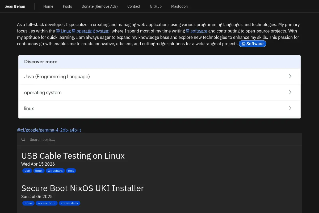The height and width of the screenshot is (213, 319).
Task: Click the icon before the software link
Action: tap(187, 31)
